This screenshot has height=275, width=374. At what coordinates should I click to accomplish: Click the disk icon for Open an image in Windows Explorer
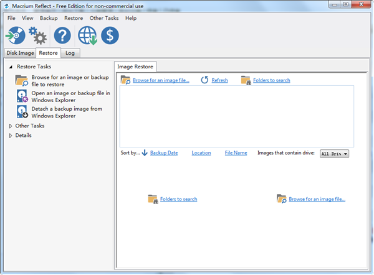tap(22, 96)
